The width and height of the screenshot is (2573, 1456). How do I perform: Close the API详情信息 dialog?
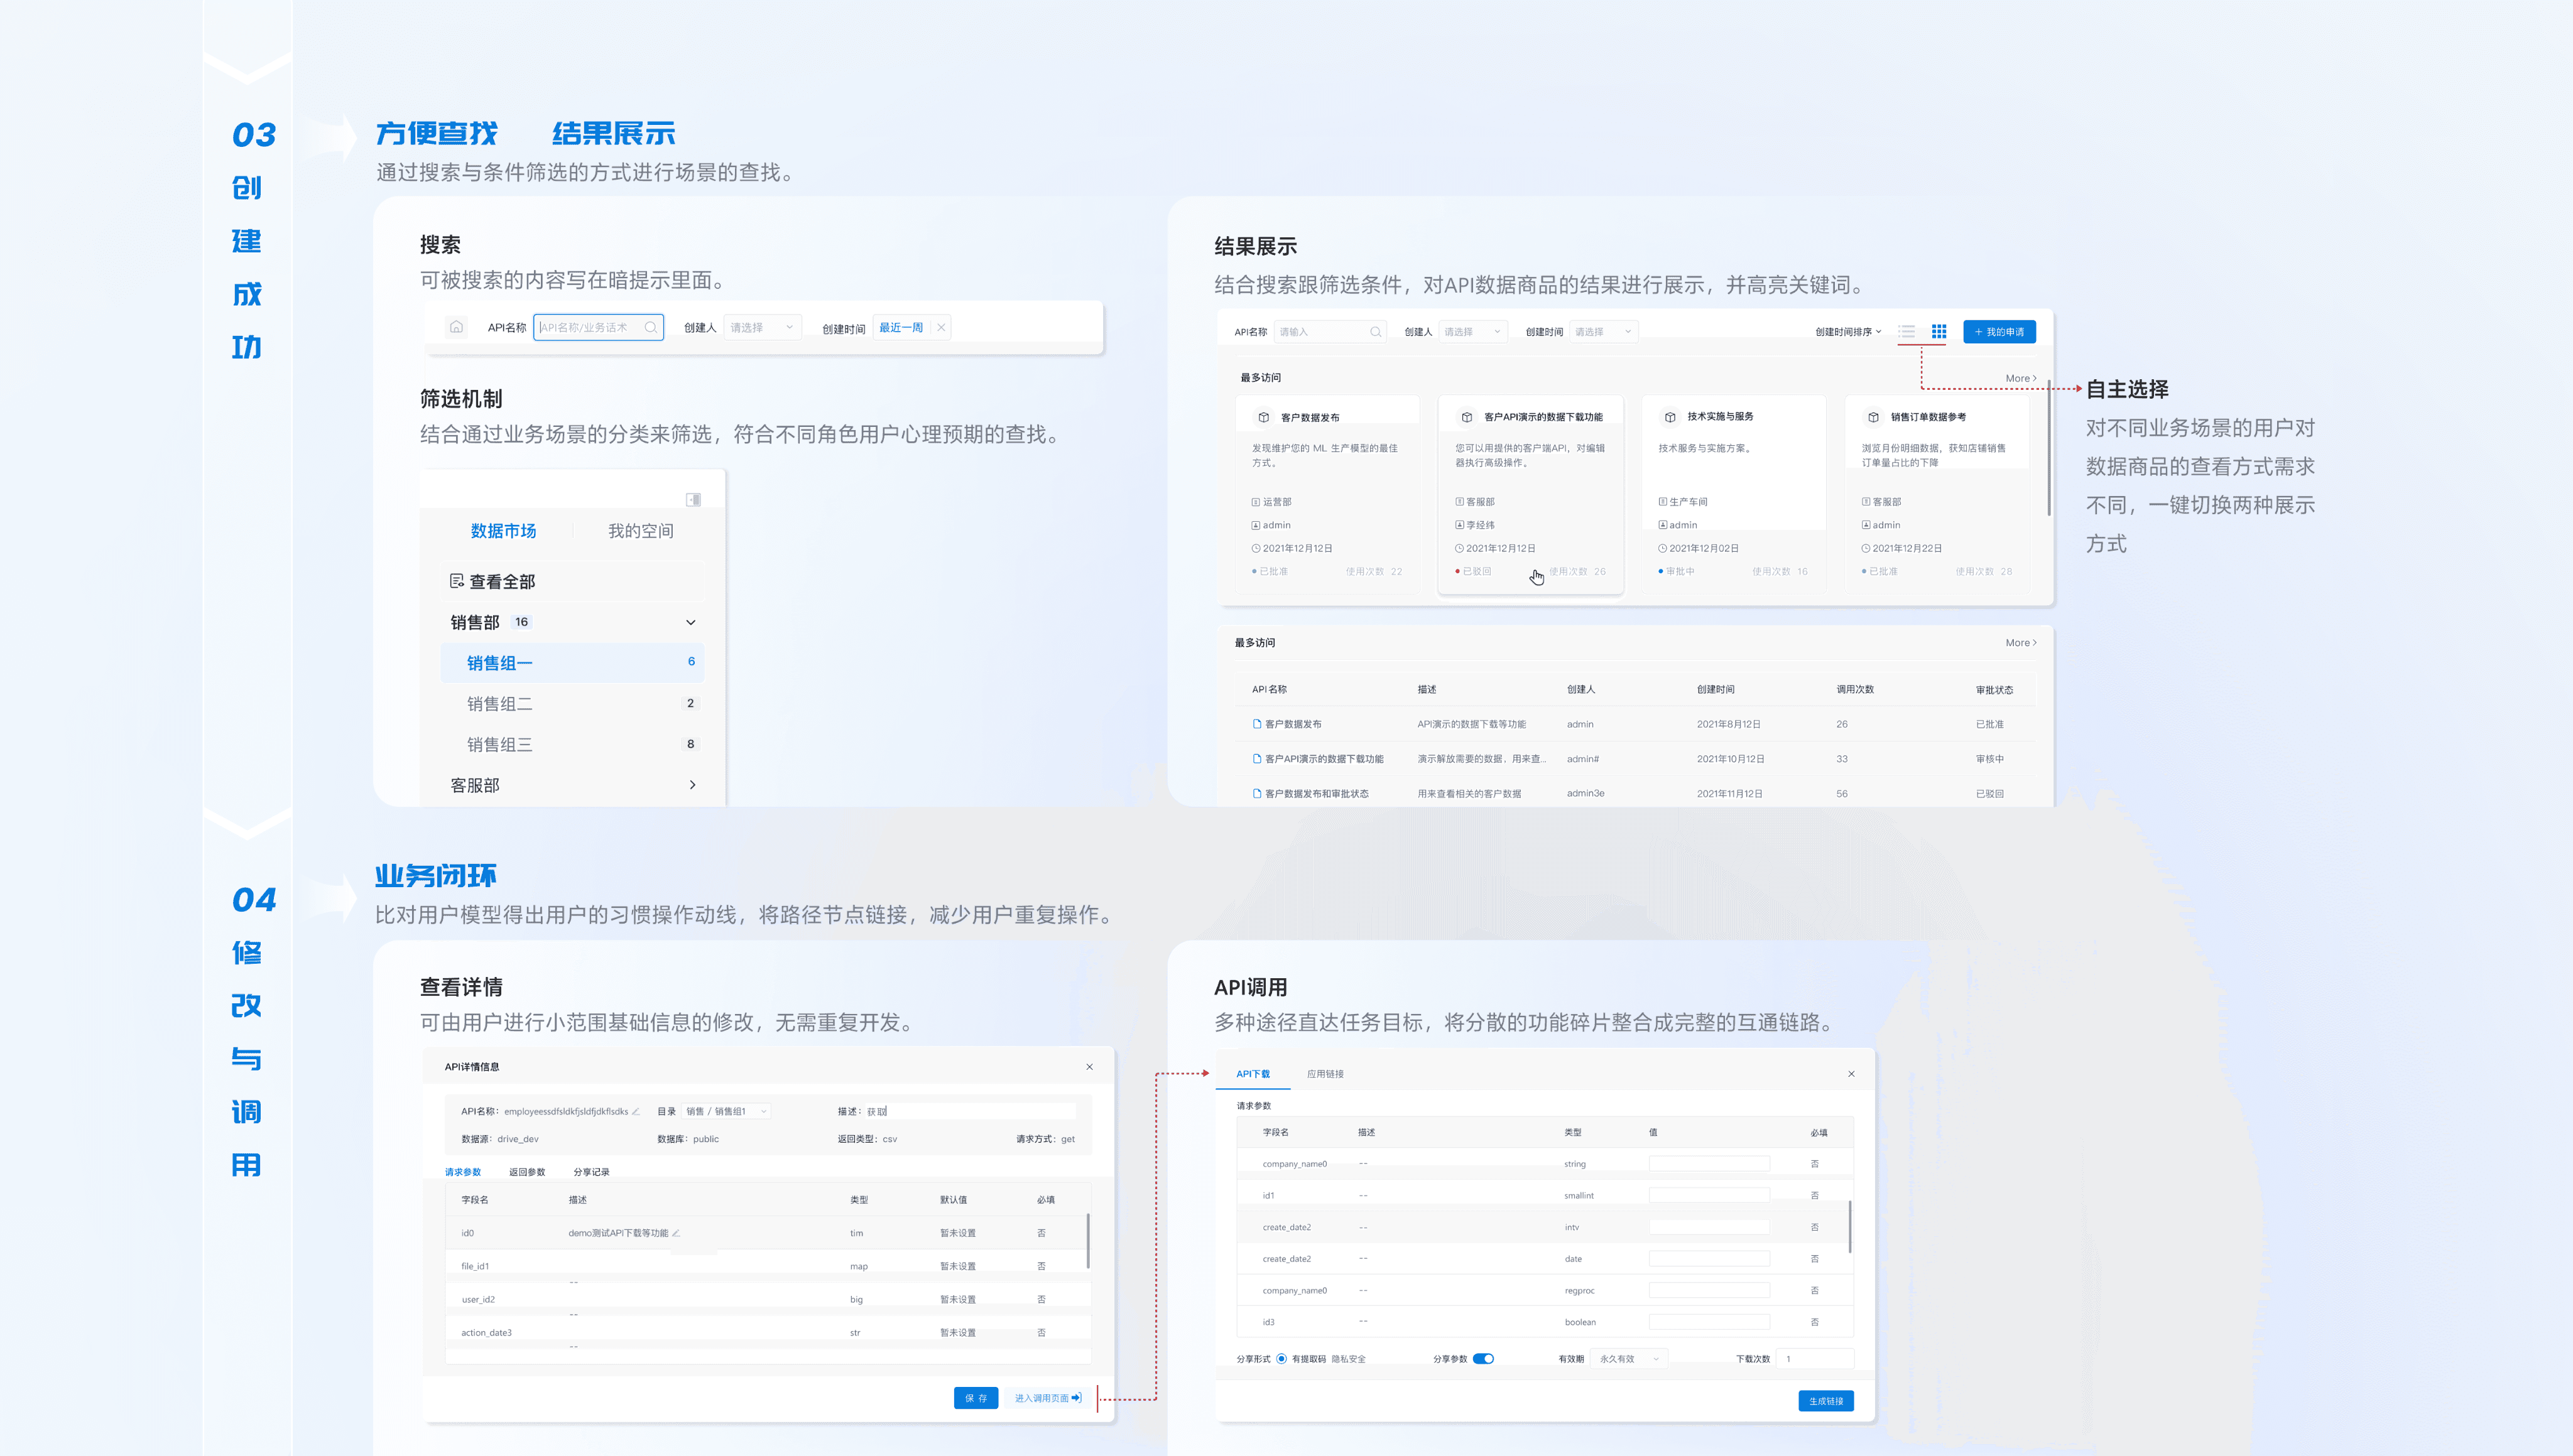point(1089,1067)
